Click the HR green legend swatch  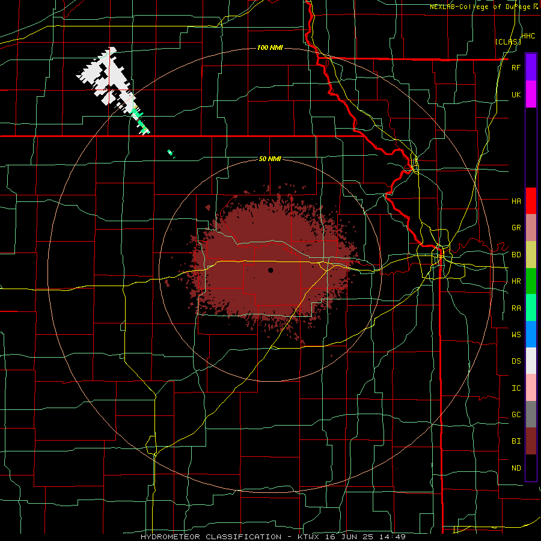pos(531,281)
